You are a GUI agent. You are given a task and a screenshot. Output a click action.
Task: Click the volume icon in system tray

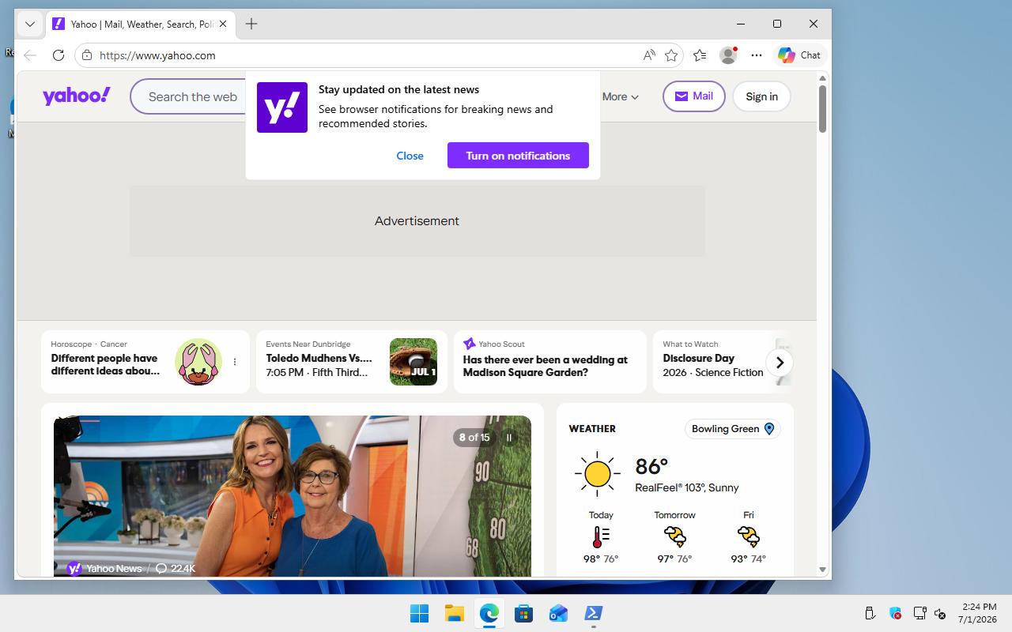coord(940,613)
